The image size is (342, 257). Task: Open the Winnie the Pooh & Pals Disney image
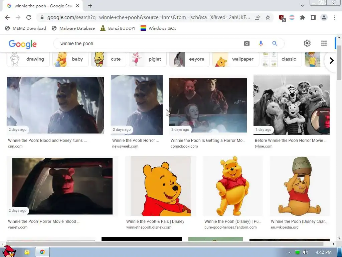(161, 186)
